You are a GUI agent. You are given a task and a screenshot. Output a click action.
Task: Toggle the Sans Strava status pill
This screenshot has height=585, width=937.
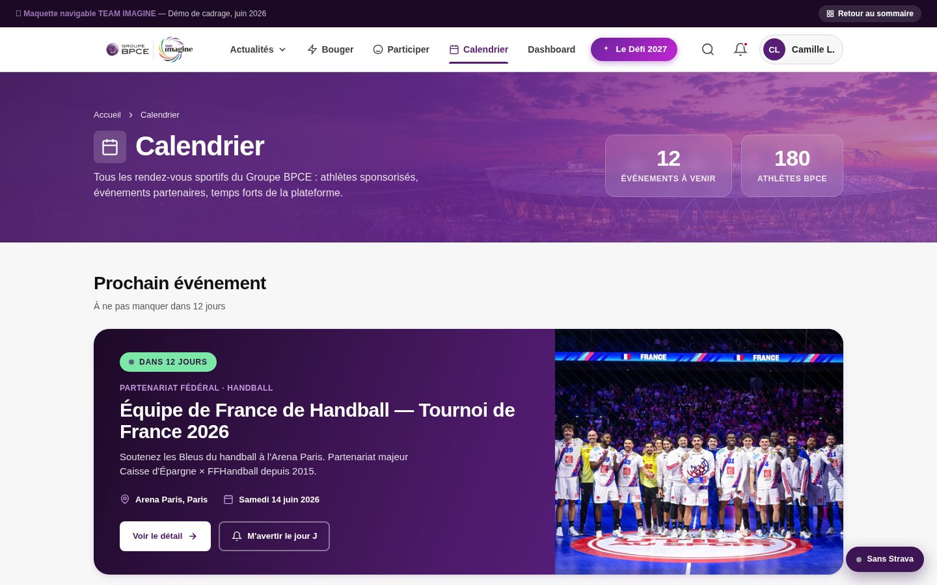pos(885,559)
